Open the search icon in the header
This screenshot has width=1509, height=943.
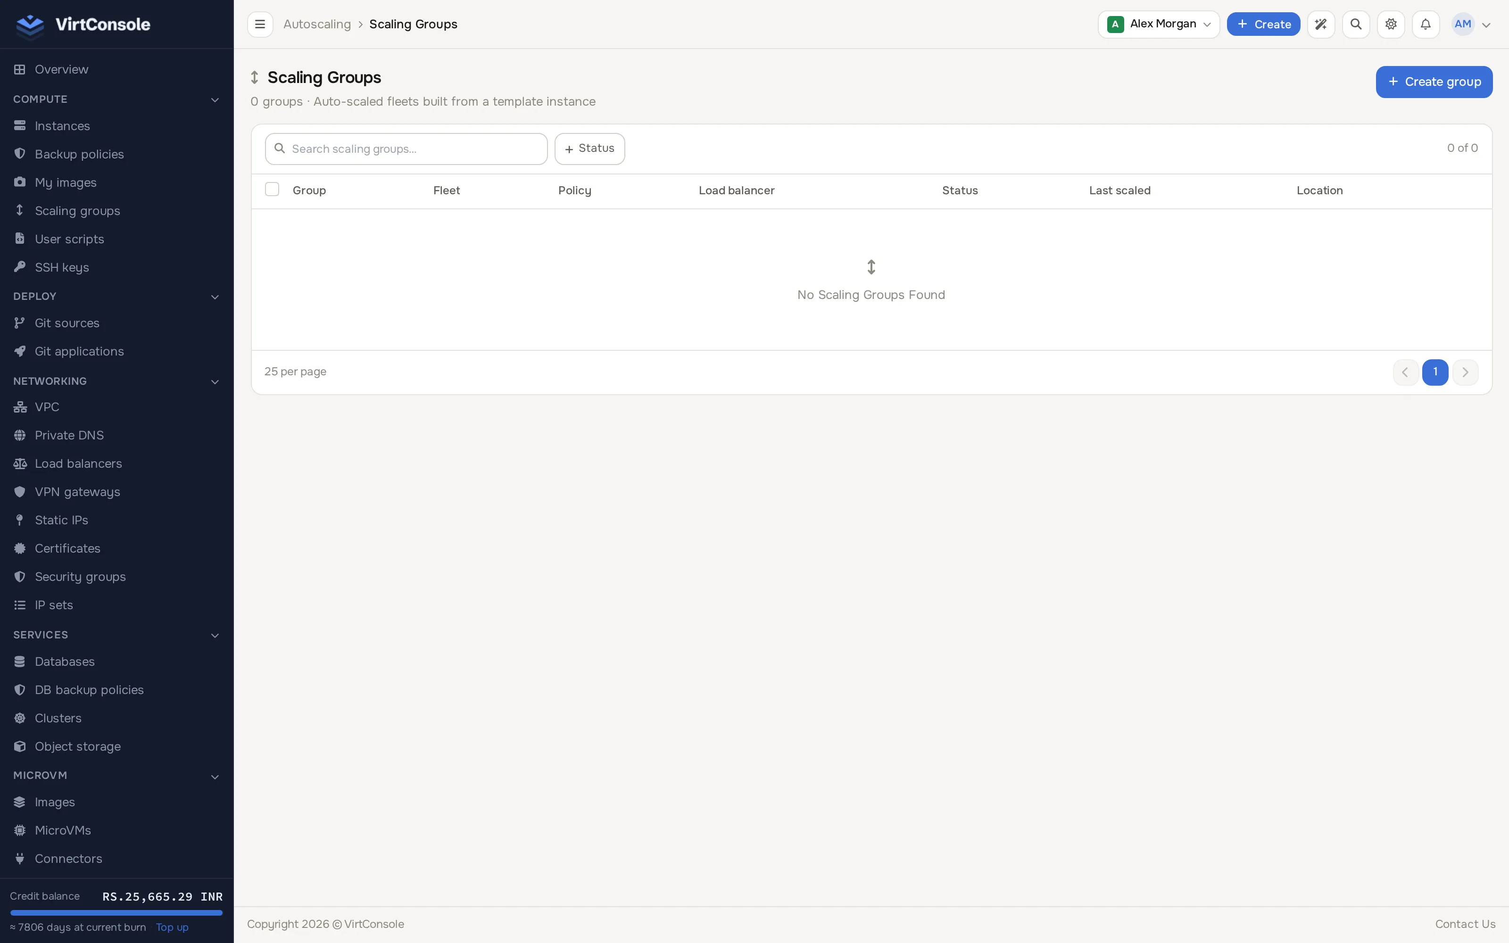(1356, 25)
